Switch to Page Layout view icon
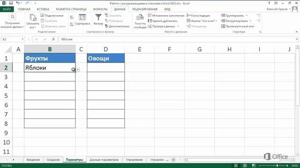This screenshot has width=300, height=168. [x=245, y=166]
